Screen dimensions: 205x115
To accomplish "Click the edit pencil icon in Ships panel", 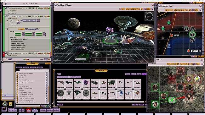I will [x=48, y=106].
